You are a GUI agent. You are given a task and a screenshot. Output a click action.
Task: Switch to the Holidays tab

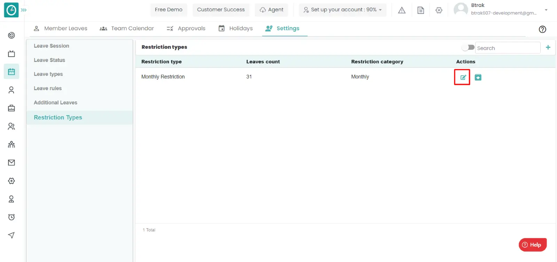(x=235, y=29)
